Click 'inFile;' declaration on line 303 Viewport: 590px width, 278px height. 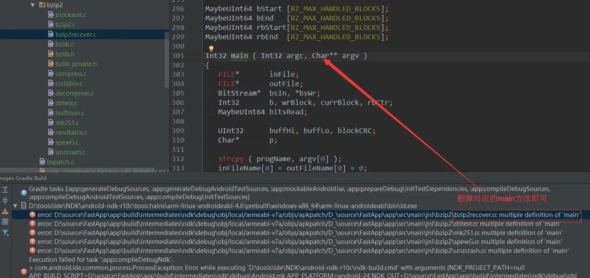pos(284,75)
